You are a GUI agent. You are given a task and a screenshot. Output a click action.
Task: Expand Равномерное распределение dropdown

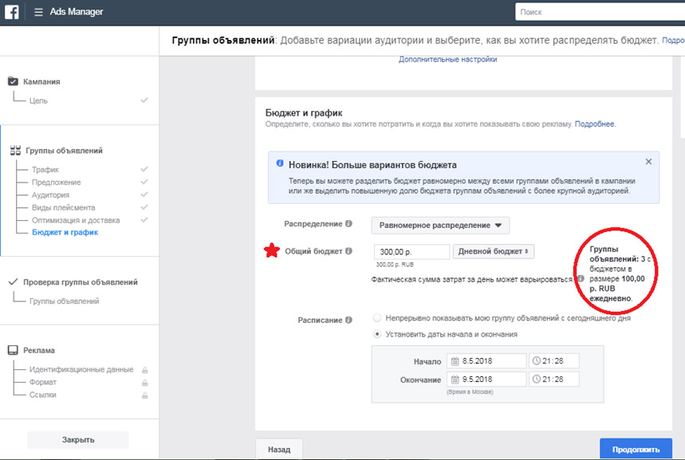click(x=440, y=226)
